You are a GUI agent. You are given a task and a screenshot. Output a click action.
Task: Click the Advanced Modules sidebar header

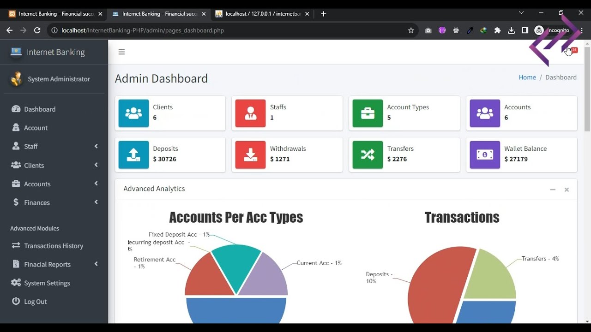click(x=35, y=228)
